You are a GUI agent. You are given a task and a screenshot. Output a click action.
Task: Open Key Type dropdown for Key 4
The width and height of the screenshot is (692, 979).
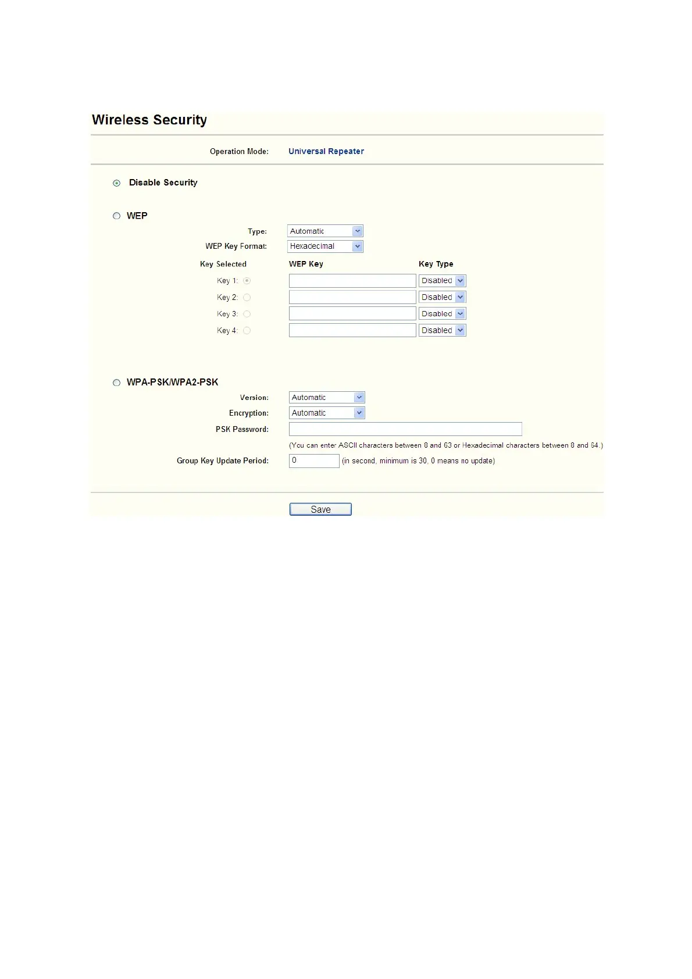tap(443, 330)
